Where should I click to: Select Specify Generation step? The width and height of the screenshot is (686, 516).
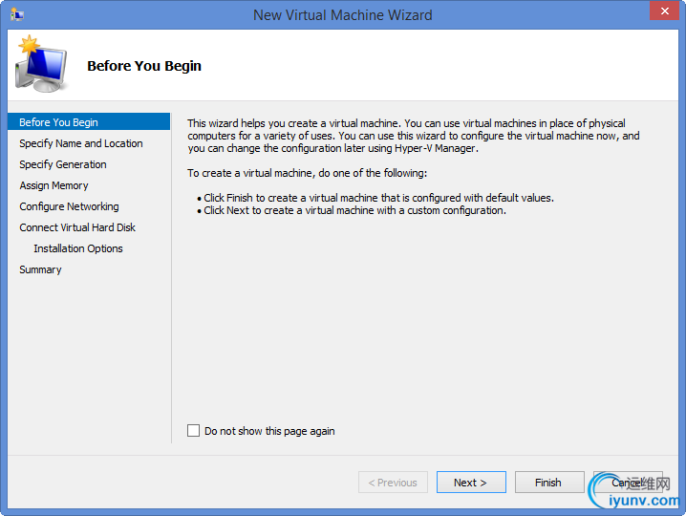pyautogui.click(x=63, y=164)
